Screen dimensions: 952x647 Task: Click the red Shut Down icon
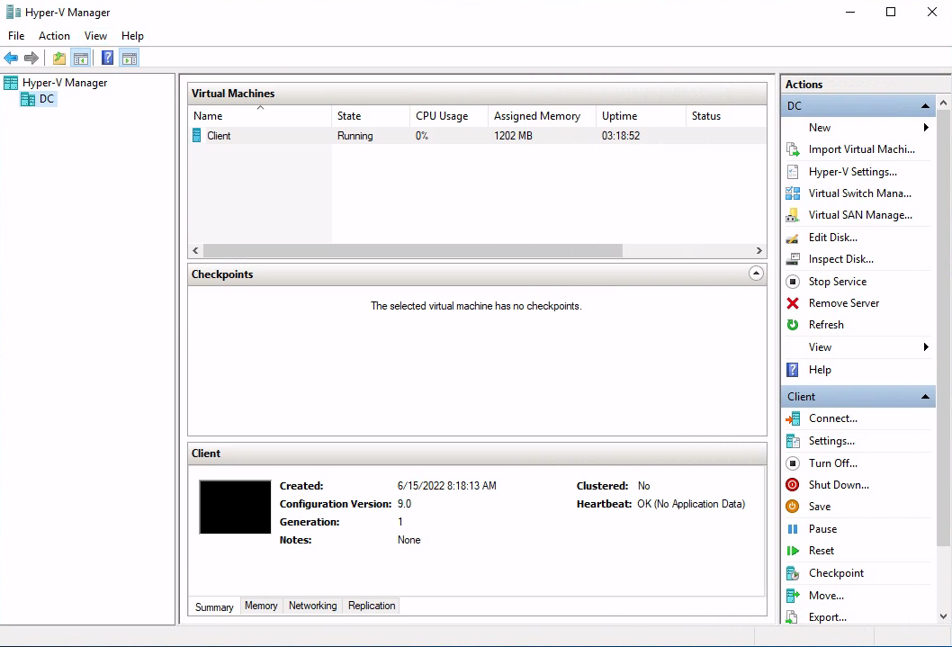coord(793,485)
